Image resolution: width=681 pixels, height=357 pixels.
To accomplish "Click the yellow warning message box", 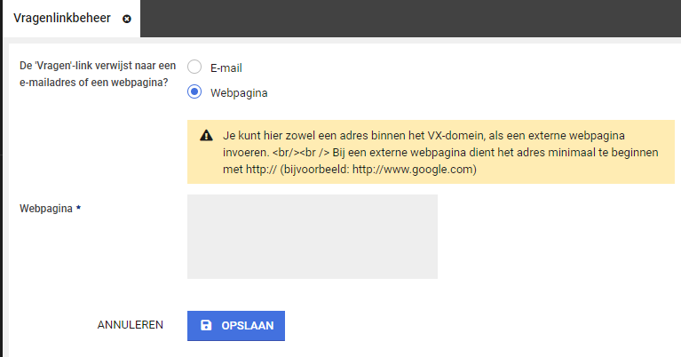I will pyautogui.click(x=431, y=152).
